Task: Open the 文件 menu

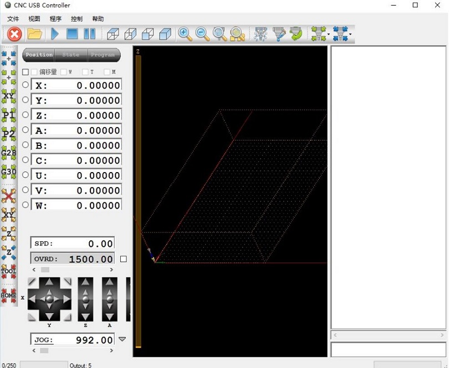Action: coord(13,19)
